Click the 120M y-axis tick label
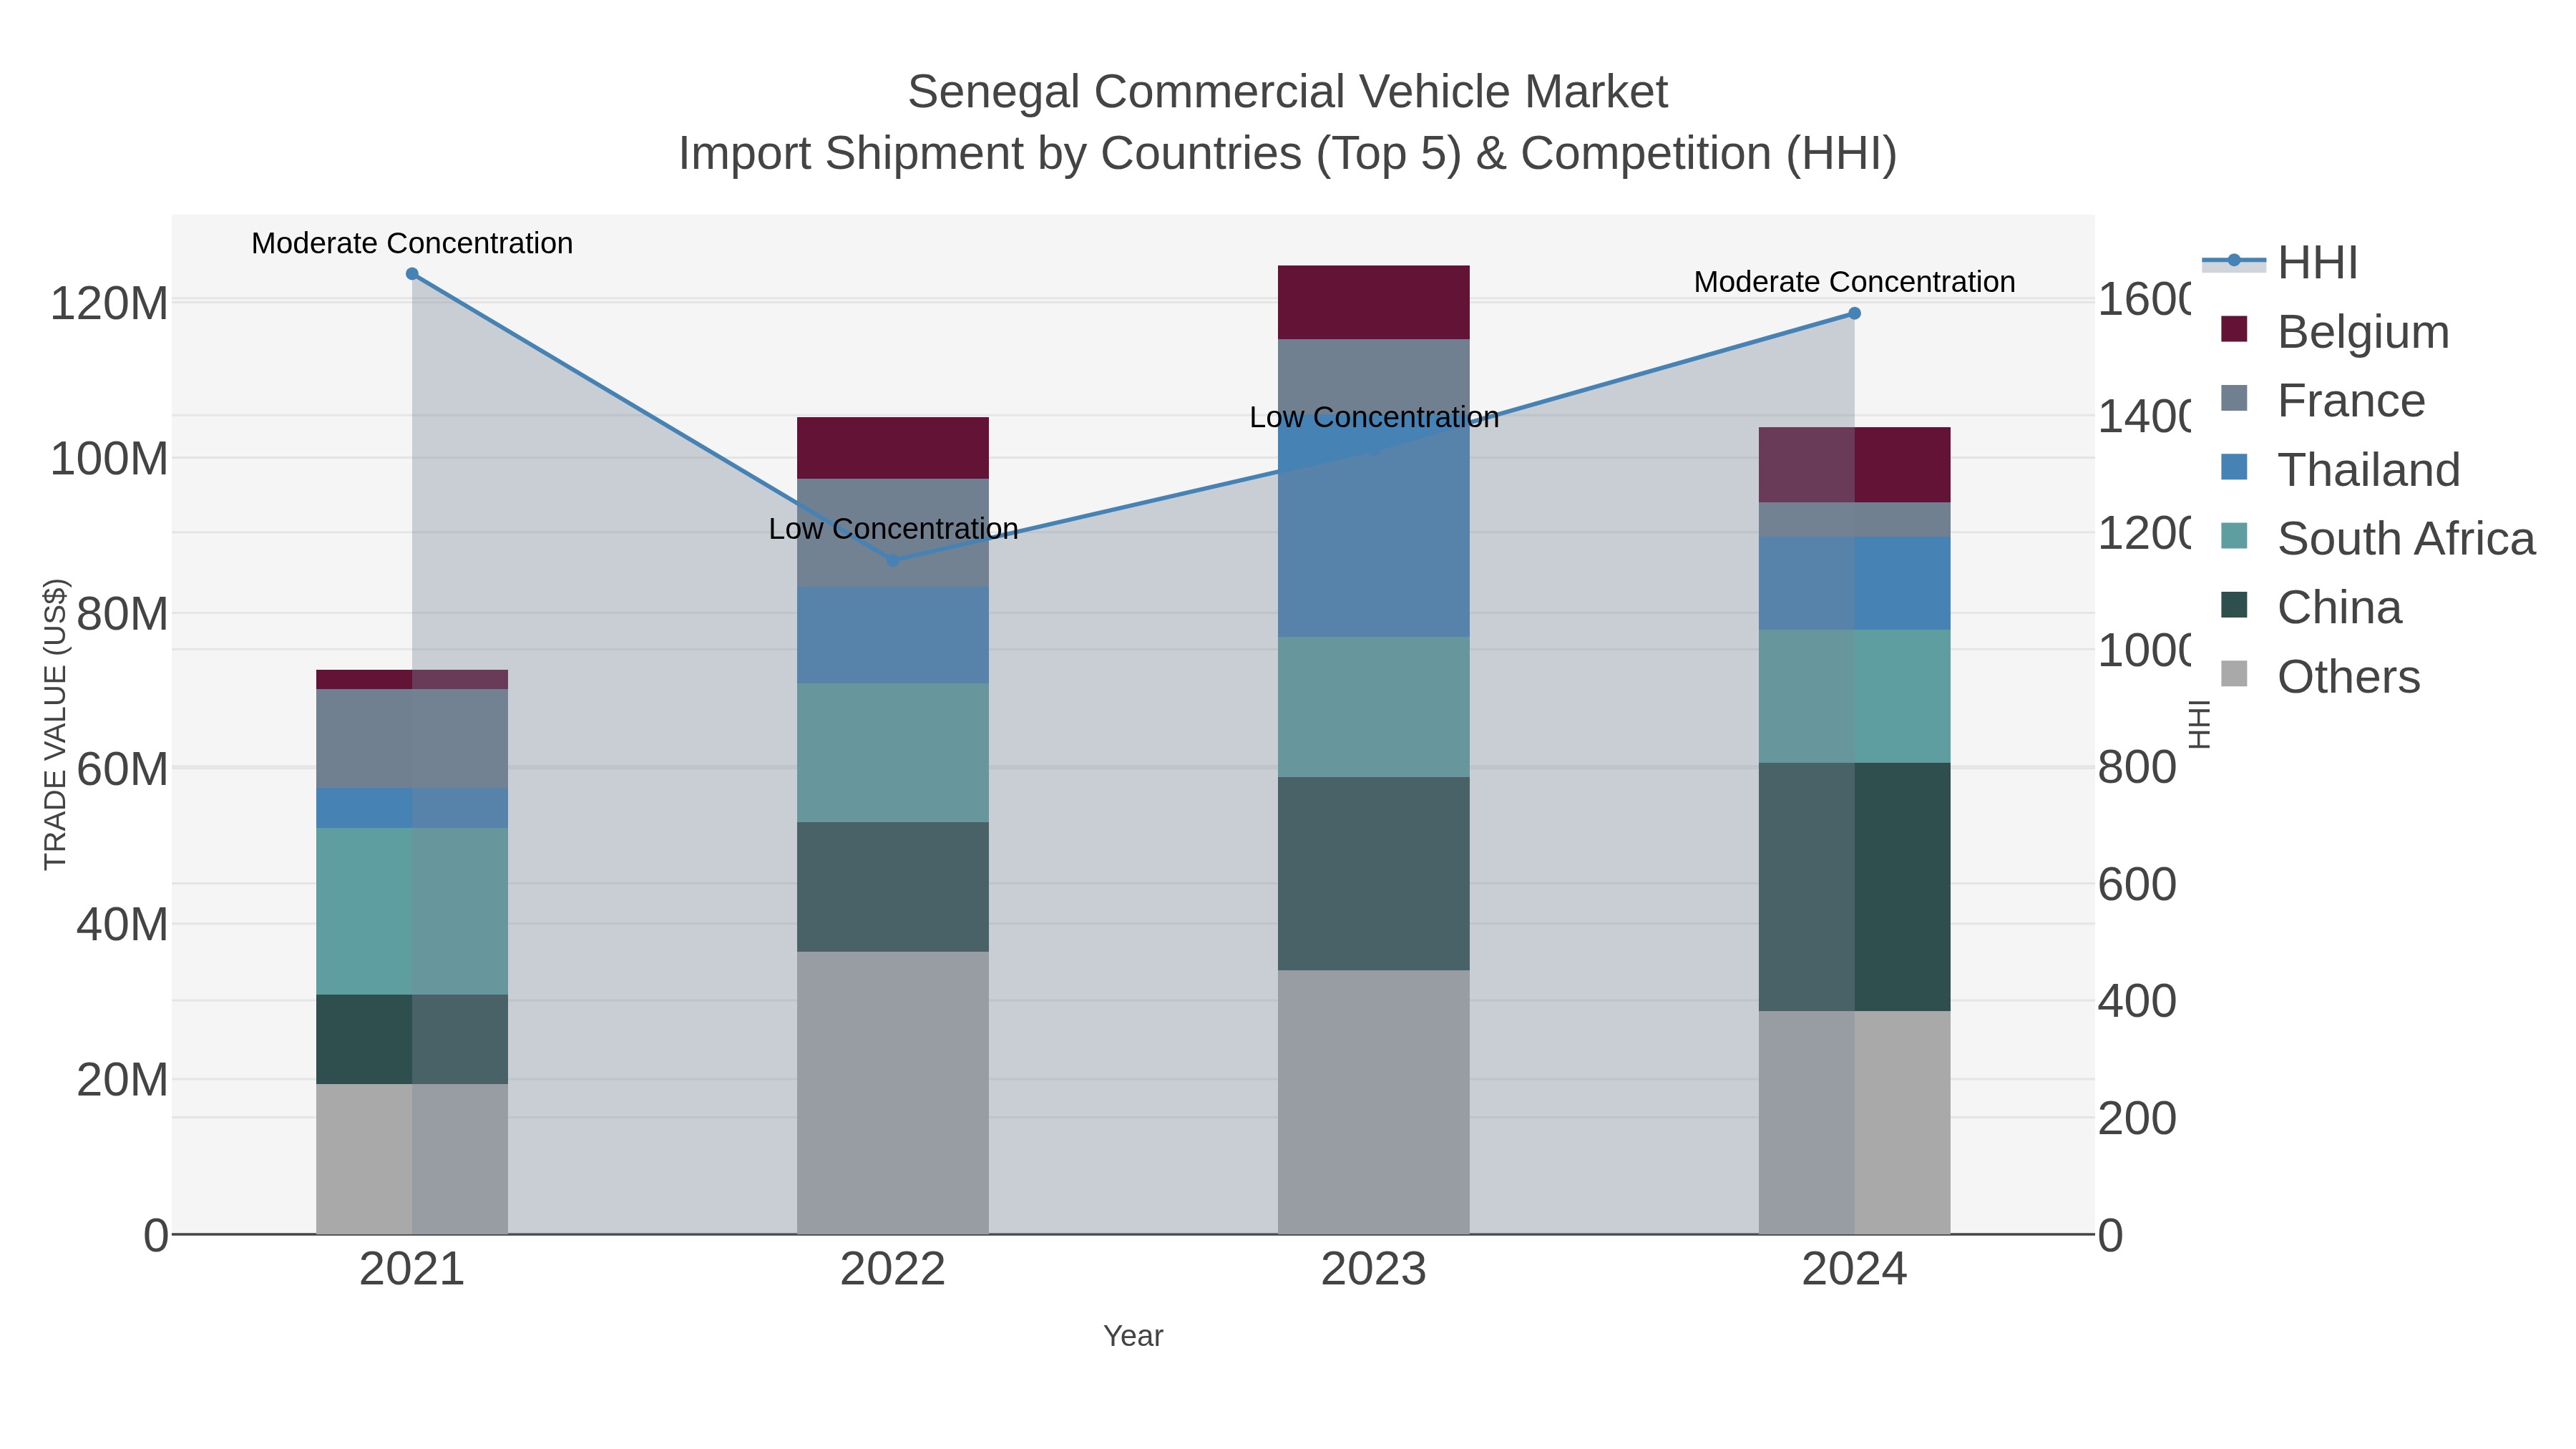 [109, 303]
